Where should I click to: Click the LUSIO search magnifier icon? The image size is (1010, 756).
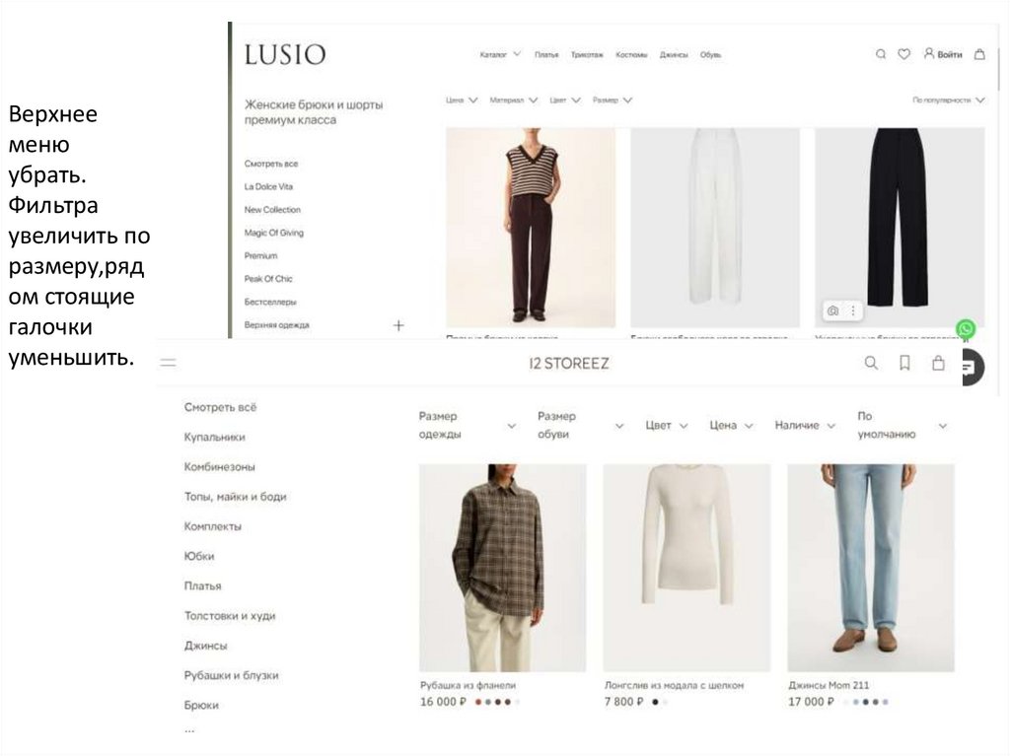[x=881, y=54]
